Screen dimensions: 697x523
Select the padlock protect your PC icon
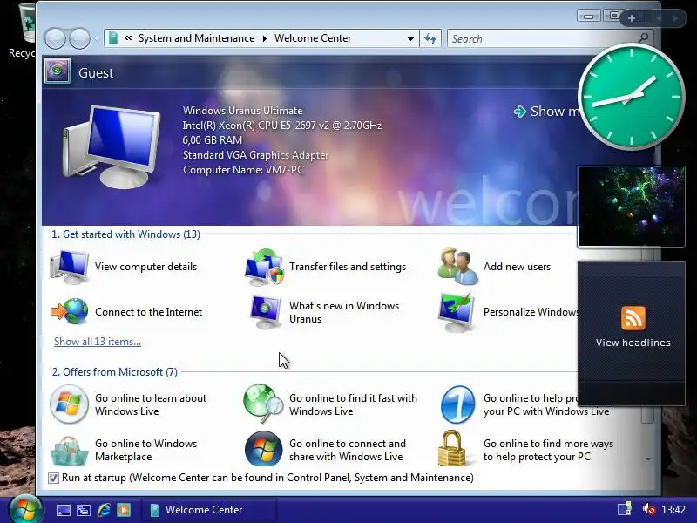click(x=451, y=448)
